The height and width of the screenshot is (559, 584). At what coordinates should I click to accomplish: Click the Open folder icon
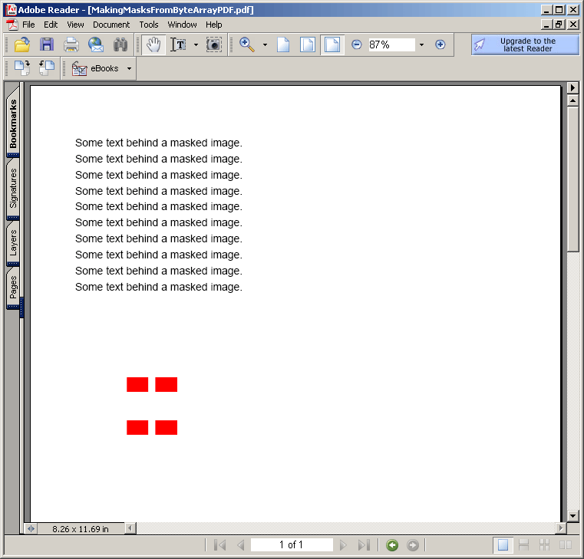tap(22, 44)
